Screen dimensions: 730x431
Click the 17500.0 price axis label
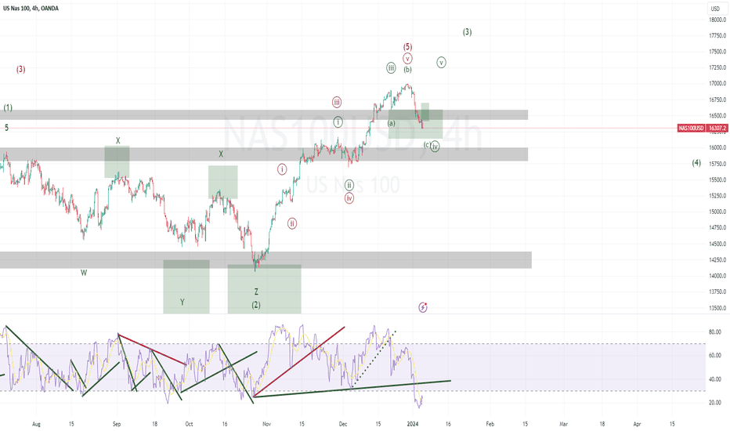click(x=717, y=52)
